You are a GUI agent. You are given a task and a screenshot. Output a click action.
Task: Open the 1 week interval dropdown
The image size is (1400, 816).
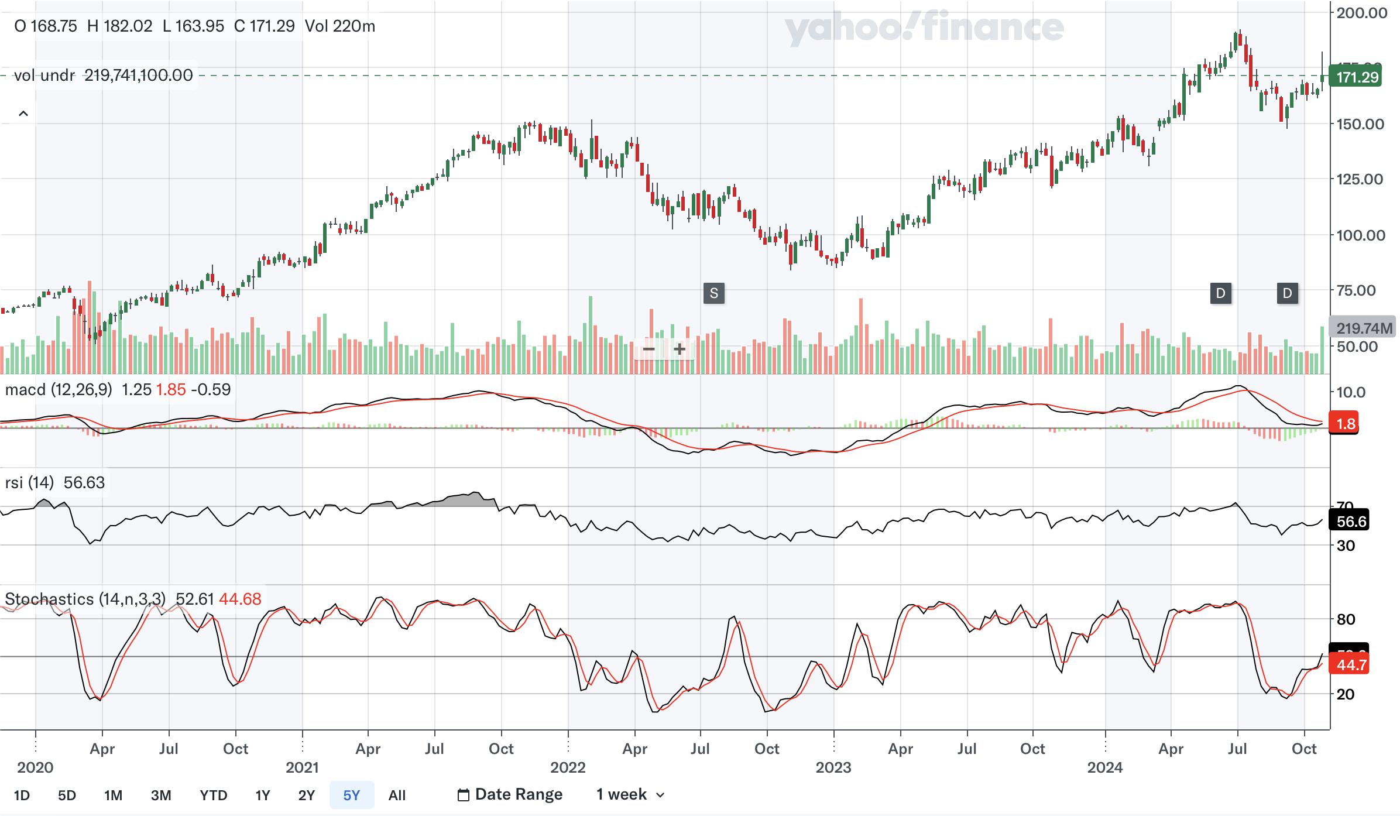click(622, 795)
